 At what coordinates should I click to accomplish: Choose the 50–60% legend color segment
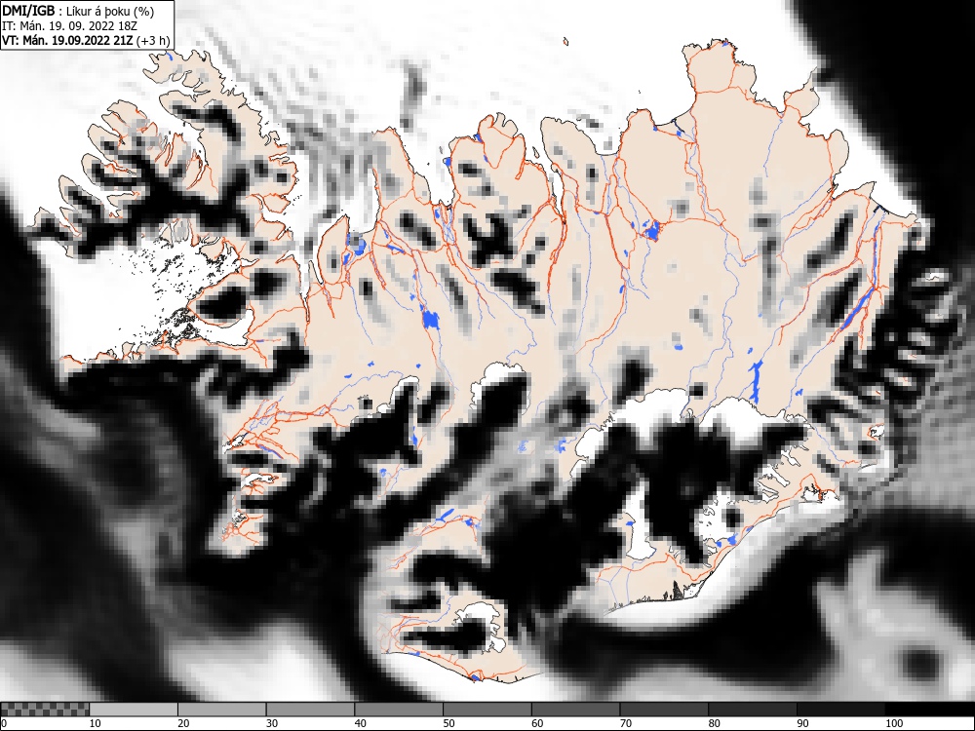point(487,710)
